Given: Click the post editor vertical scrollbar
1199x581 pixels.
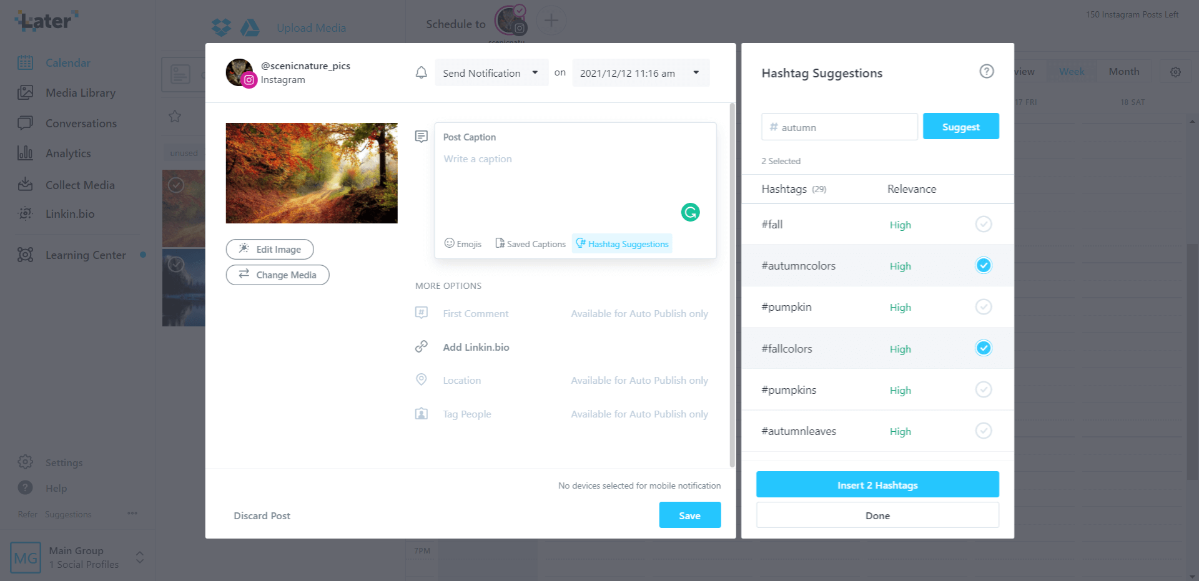Looking at the screenshot, I should [732, 285].
